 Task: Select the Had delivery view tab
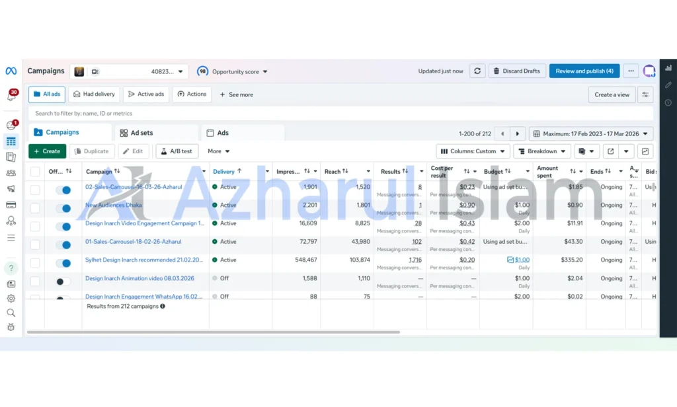[x=94, y=94]
